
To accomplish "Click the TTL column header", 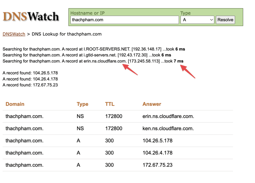I will pos(110,104).
